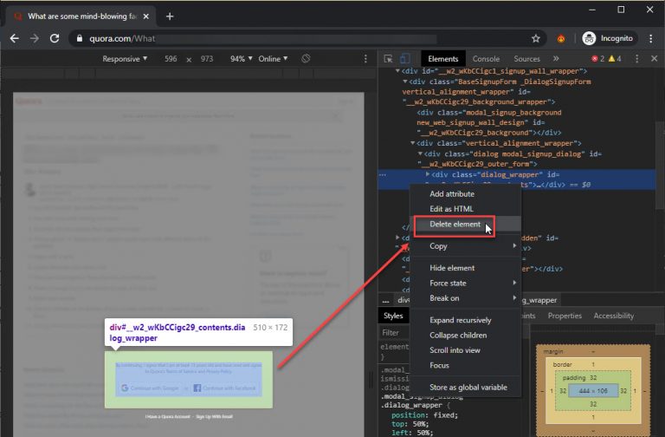Click the browser forward arrow
This screenshot has width=665, height=437.
pos(35,39)
